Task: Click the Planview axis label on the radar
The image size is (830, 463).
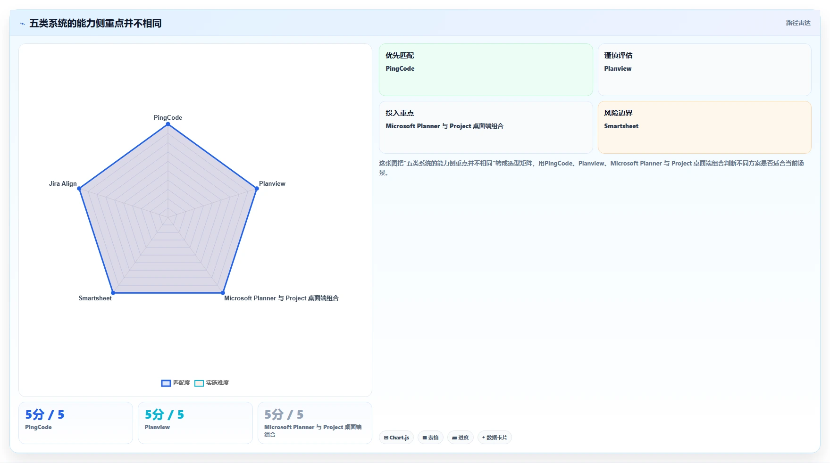Action: coord(272,183)
